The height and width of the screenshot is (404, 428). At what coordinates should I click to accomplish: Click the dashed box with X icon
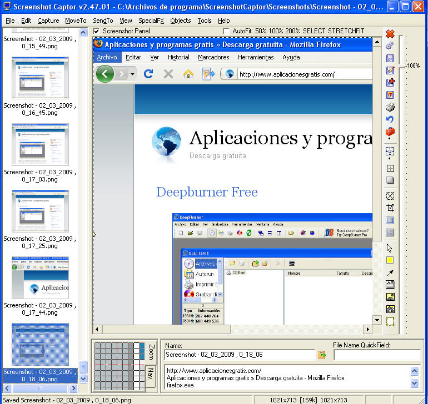coord(390,196)
